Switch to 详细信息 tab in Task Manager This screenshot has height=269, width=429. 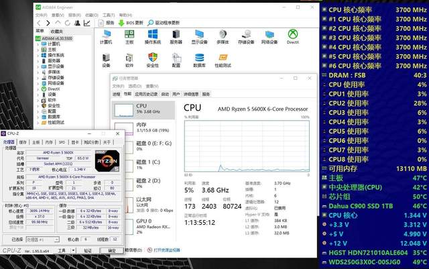[191, 94]
